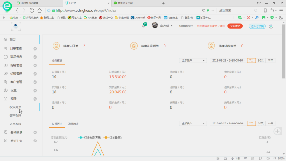Click the permissions lock icon
Viewport: 286px width, 161px height.
click(x=6, y=98)
